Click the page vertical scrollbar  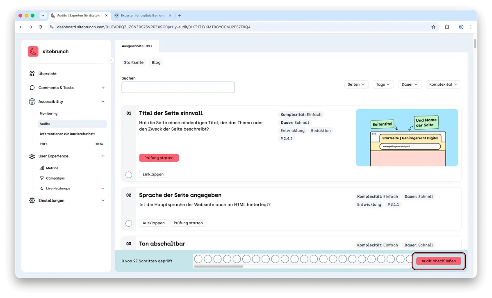point(475,44)
